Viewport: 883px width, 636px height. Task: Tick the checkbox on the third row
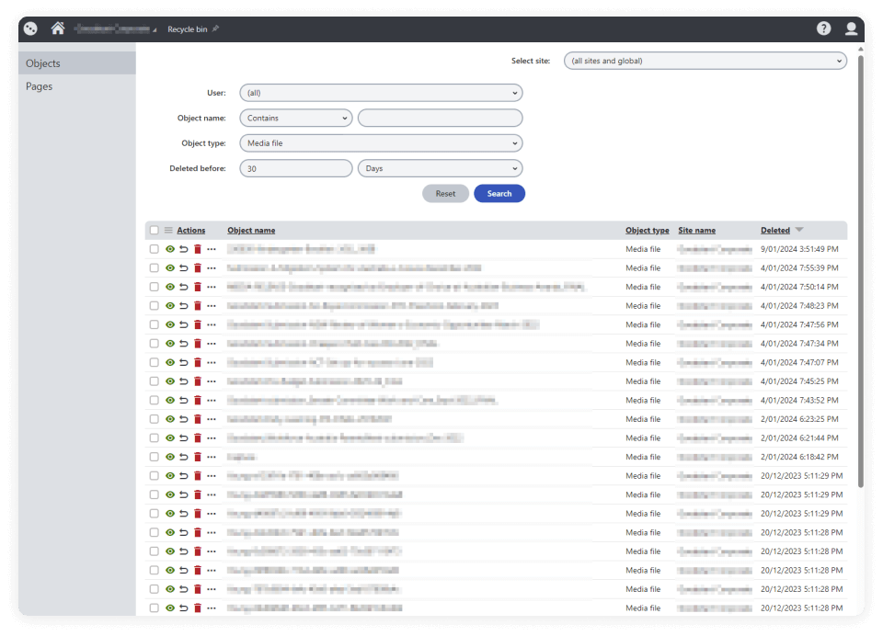(x=155, y=286)
